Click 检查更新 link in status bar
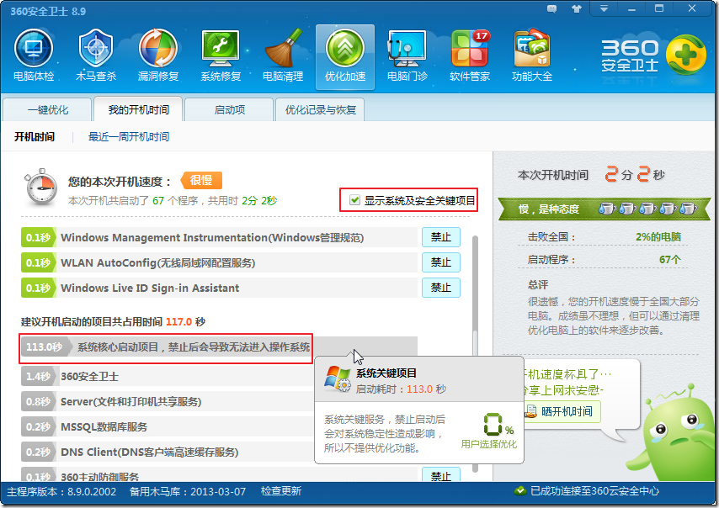This screenshot has height=508, width=719. click(x=281, y=491)
